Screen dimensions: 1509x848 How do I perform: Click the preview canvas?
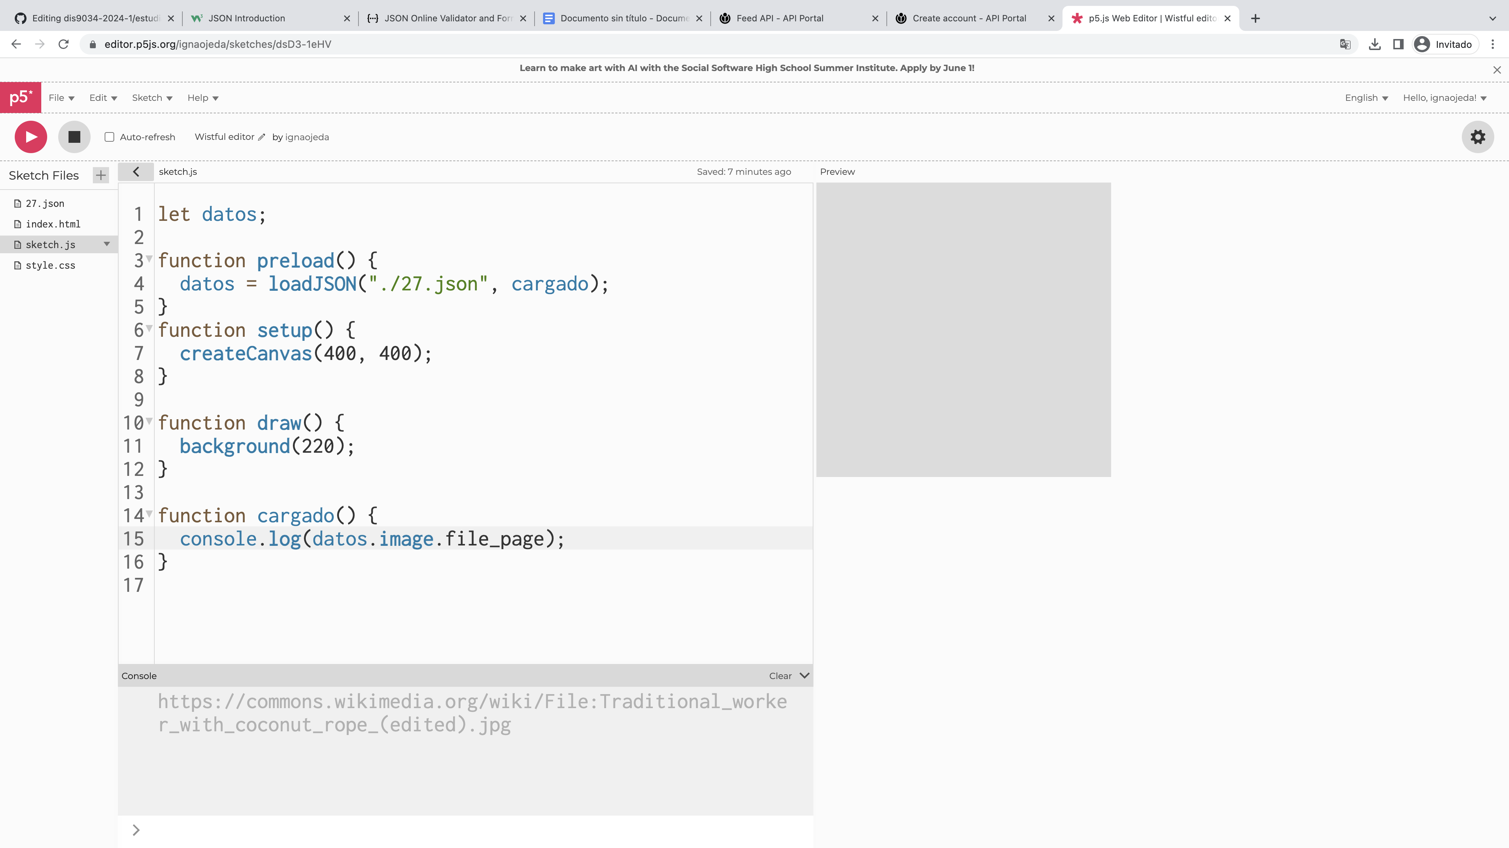(x=964, y=329)
